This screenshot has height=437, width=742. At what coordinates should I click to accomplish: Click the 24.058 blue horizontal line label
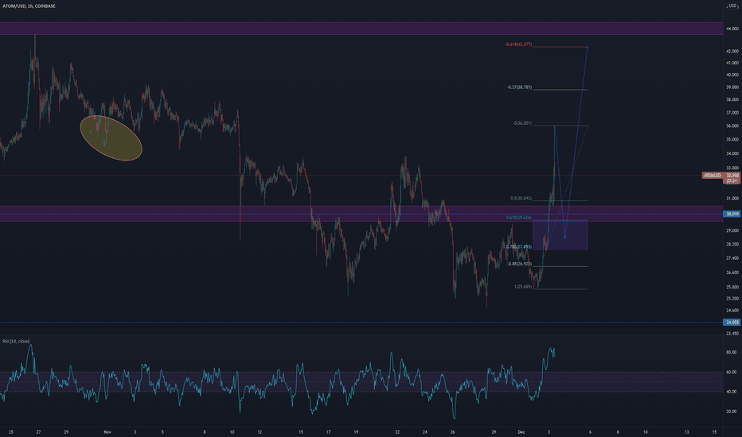click(x=732, y=323)
